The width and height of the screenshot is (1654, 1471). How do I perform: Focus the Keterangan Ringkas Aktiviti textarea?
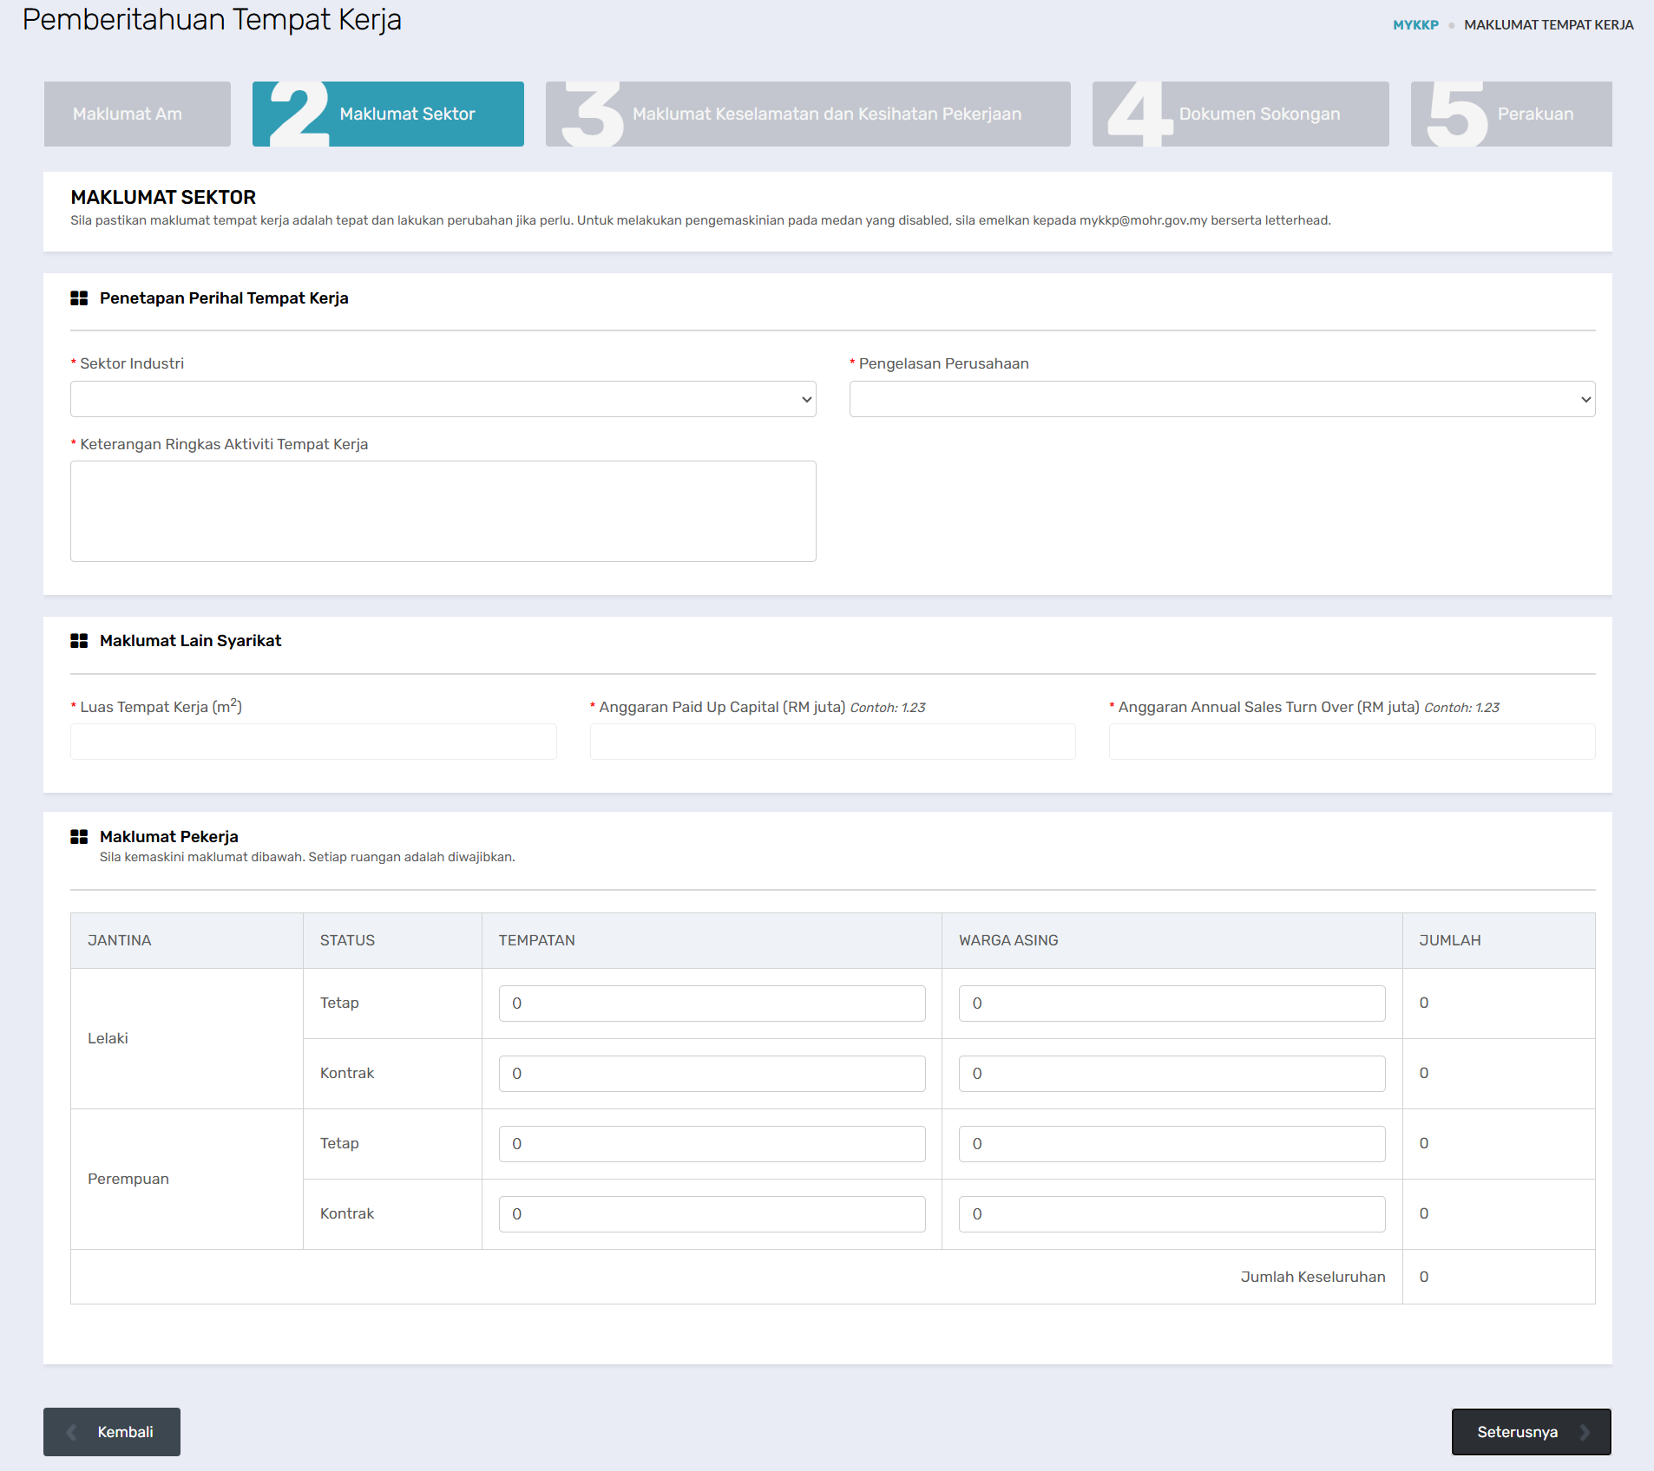[443, 511]
